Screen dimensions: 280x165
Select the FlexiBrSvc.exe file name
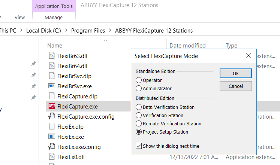click(75, 86)
